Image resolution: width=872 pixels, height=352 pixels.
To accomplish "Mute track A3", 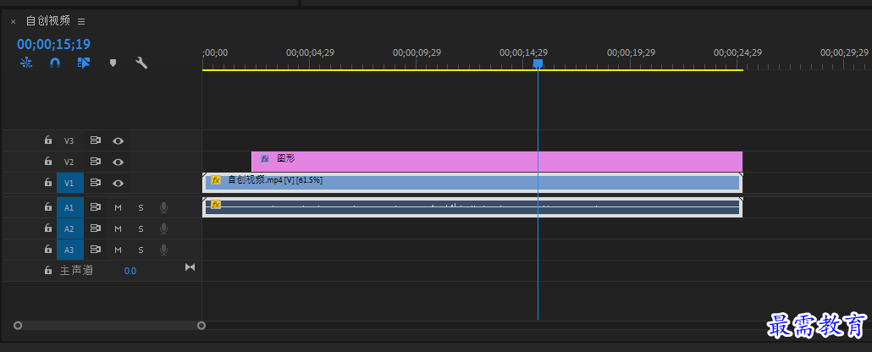I will point(118,250).
